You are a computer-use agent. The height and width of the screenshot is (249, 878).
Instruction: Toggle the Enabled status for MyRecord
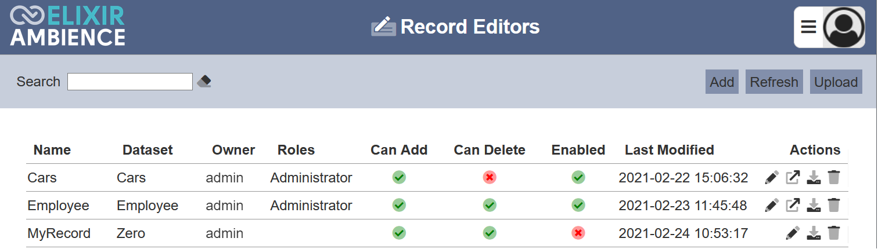pyautogui.click(x=578, y=233)
